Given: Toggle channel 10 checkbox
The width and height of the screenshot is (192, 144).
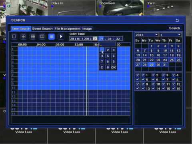Looking at the screenshot, I should pyautogui.click(x=153, y=84).
